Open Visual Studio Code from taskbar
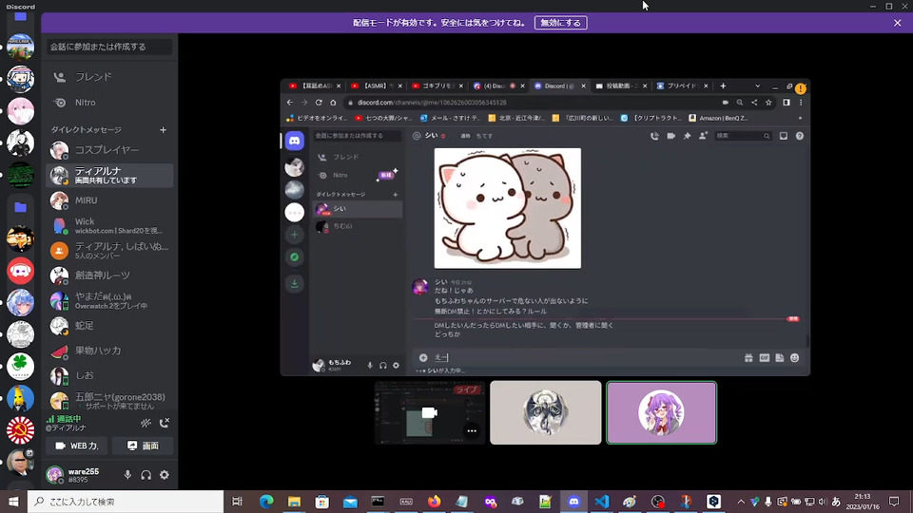This screenshot has height=513, width=913. point(601,502)
